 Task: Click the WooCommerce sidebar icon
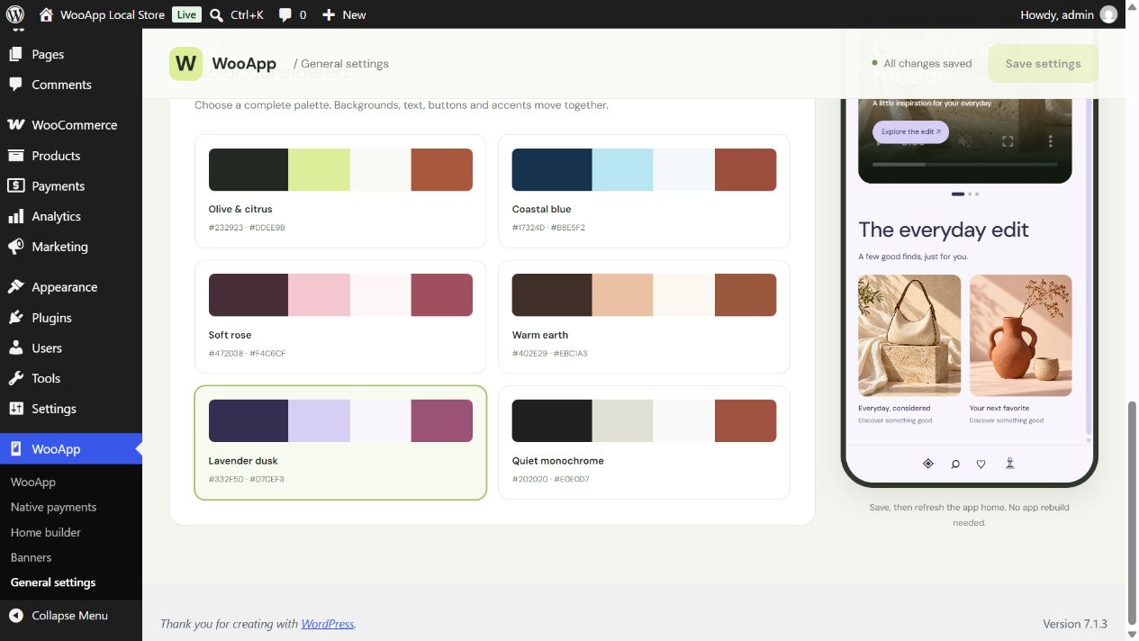[x=15, y=124]
